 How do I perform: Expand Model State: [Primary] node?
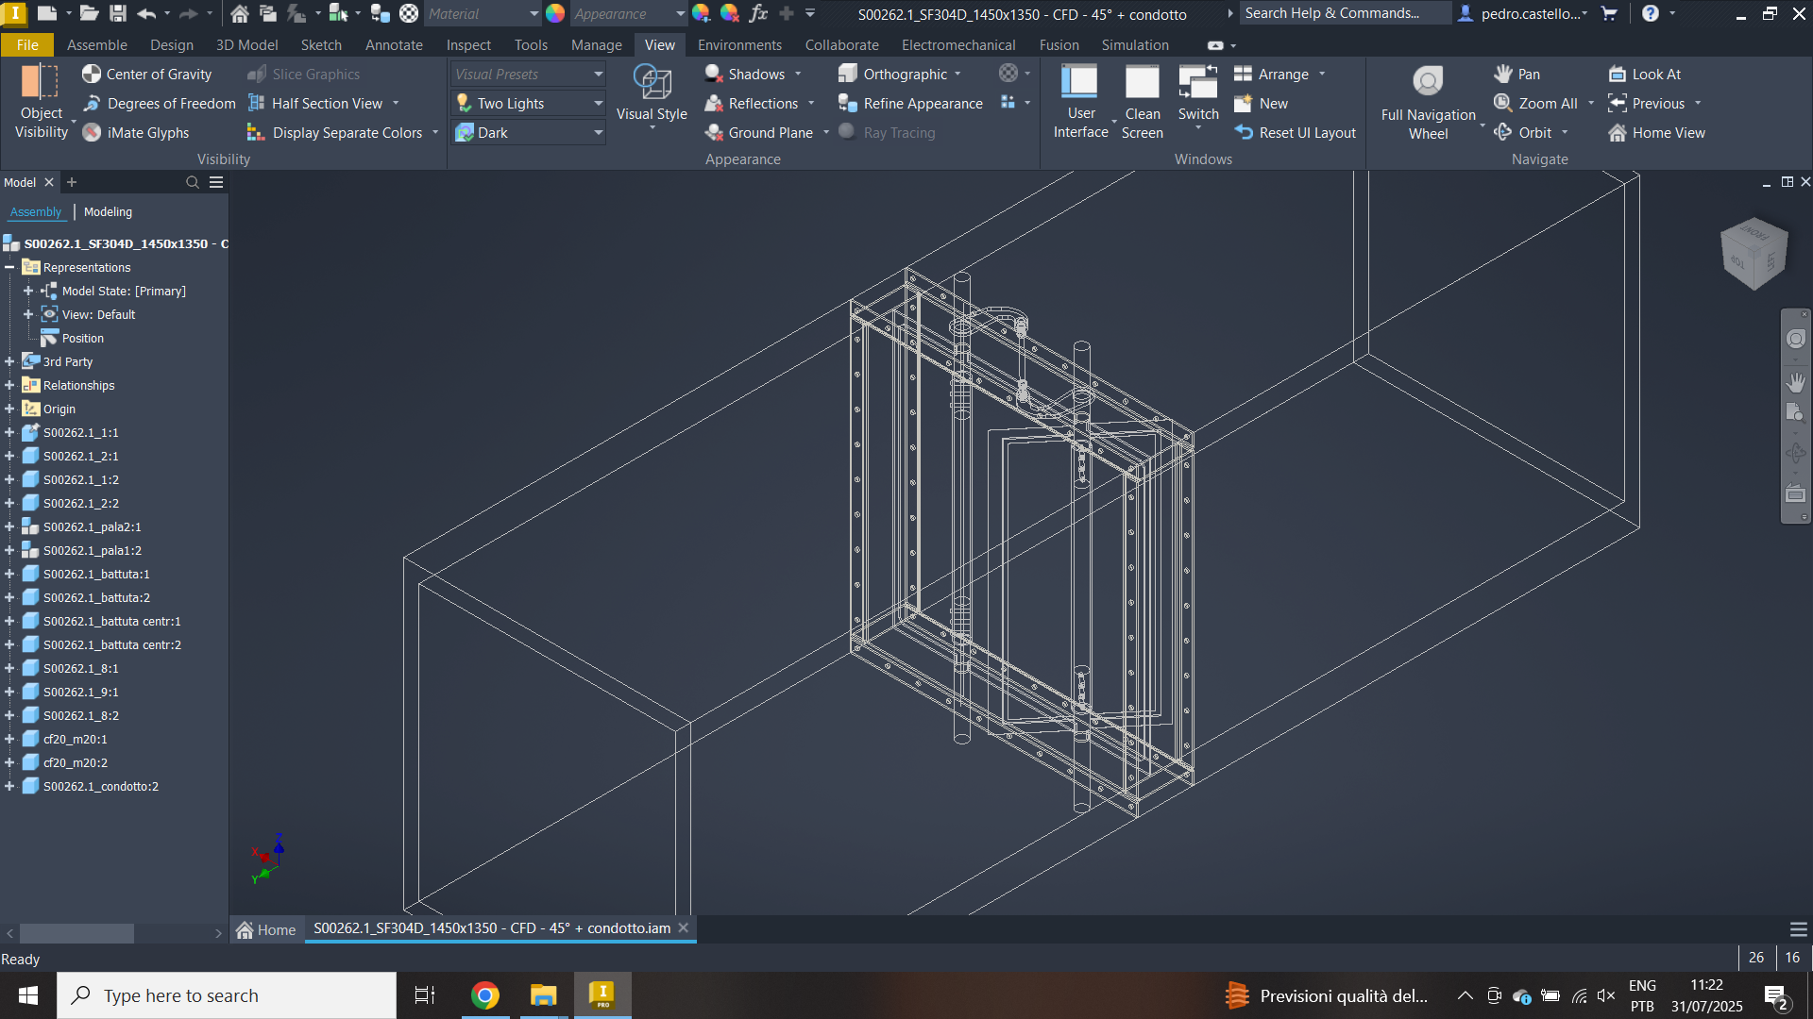click(x=28, y=291)
